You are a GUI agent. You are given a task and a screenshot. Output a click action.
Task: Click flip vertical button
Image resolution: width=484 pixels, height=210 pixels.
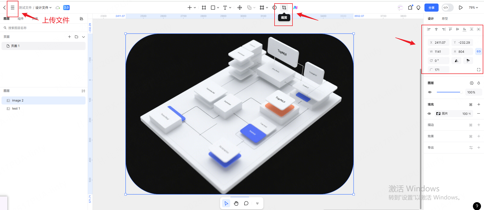tap(468, 61)
